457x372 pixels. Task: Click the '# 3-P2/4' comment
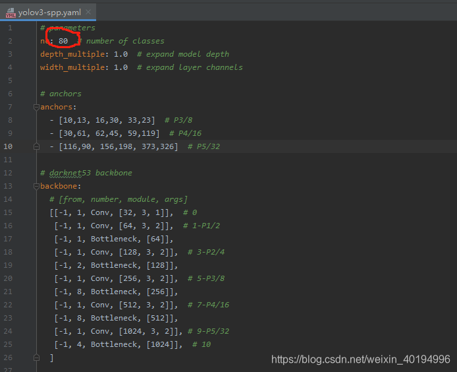(206, 252)
